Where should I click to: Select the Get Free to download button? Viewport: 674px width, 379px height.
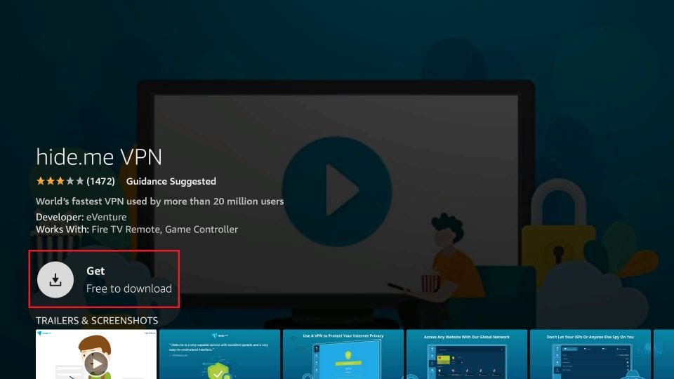point(104,279)
